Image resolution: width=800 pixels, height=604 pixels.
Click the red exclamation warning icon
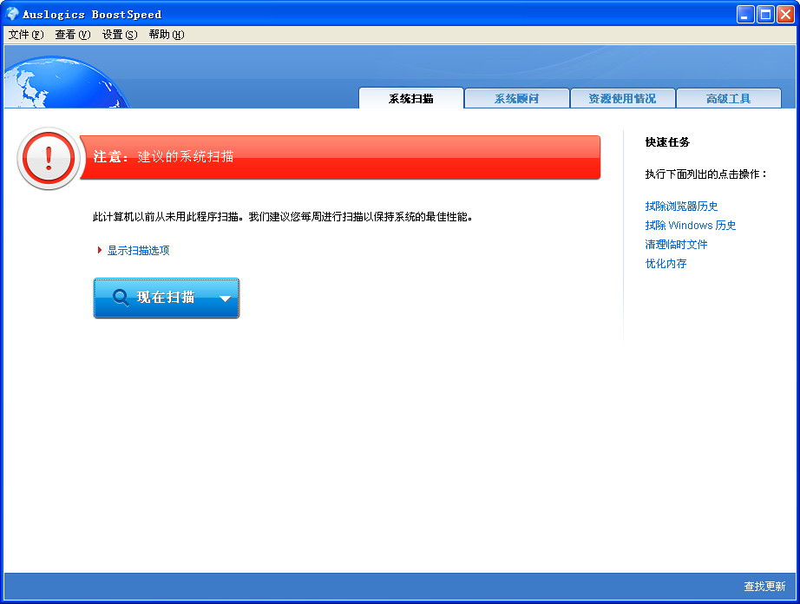tap(48, 158)
